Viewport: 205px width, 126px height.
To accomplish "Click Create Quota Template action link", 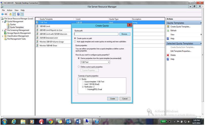I will (x=180, y=27).
